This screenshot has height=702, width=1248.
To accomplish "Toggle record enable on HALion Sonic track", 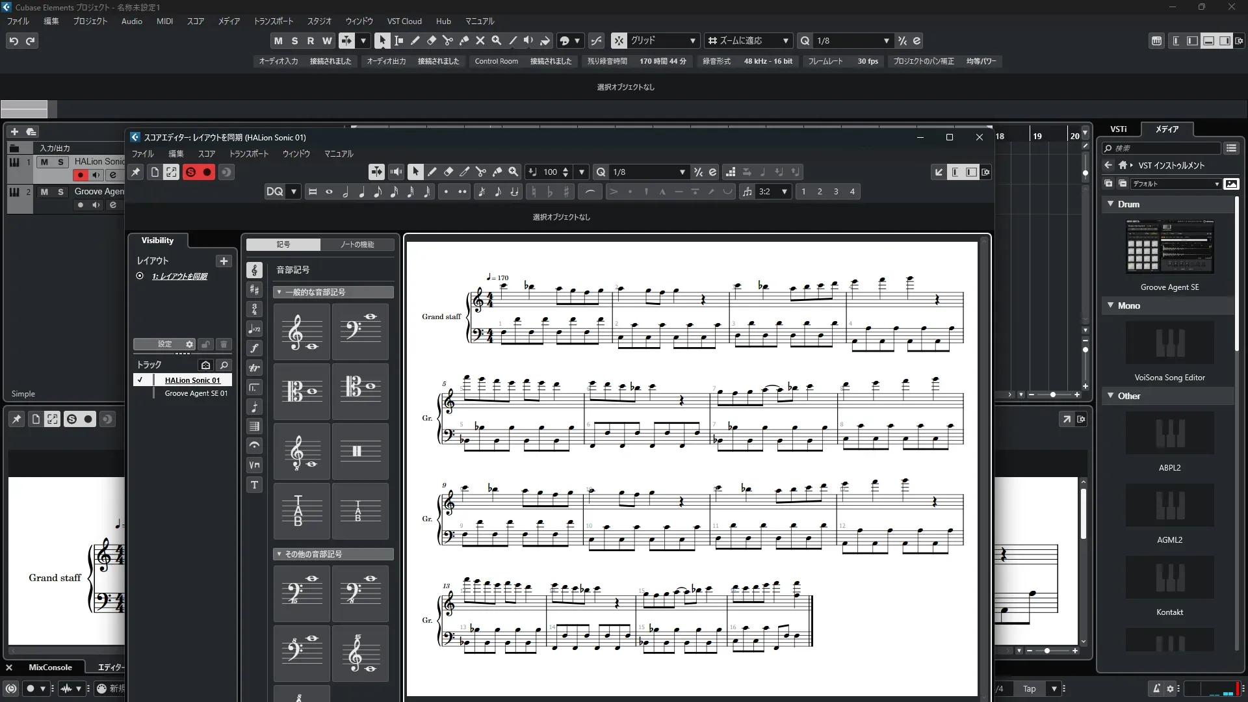I will coord(81,175).
